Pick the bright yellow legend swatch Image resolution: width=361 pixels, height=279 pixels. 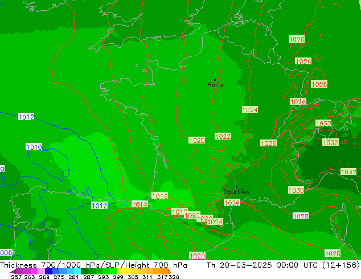coord(121,271)
